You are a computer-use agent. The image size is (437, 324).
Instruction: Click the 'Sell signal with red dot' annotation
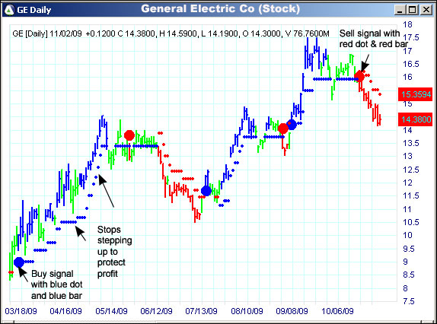click(373, 39)
